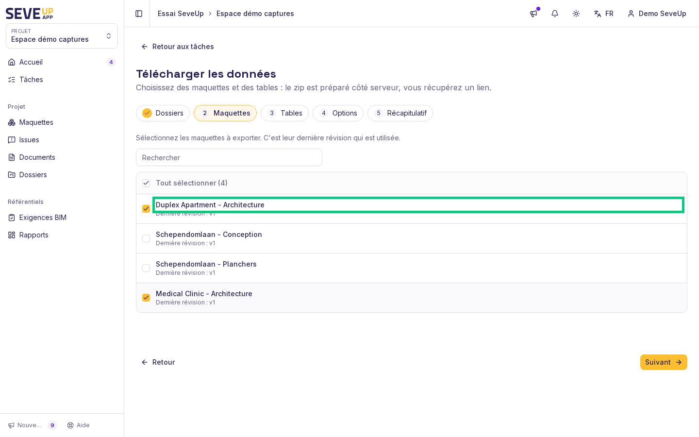Check Schependomlaan - Planchers checkbox
699x437 pixels.
point(146,268)
